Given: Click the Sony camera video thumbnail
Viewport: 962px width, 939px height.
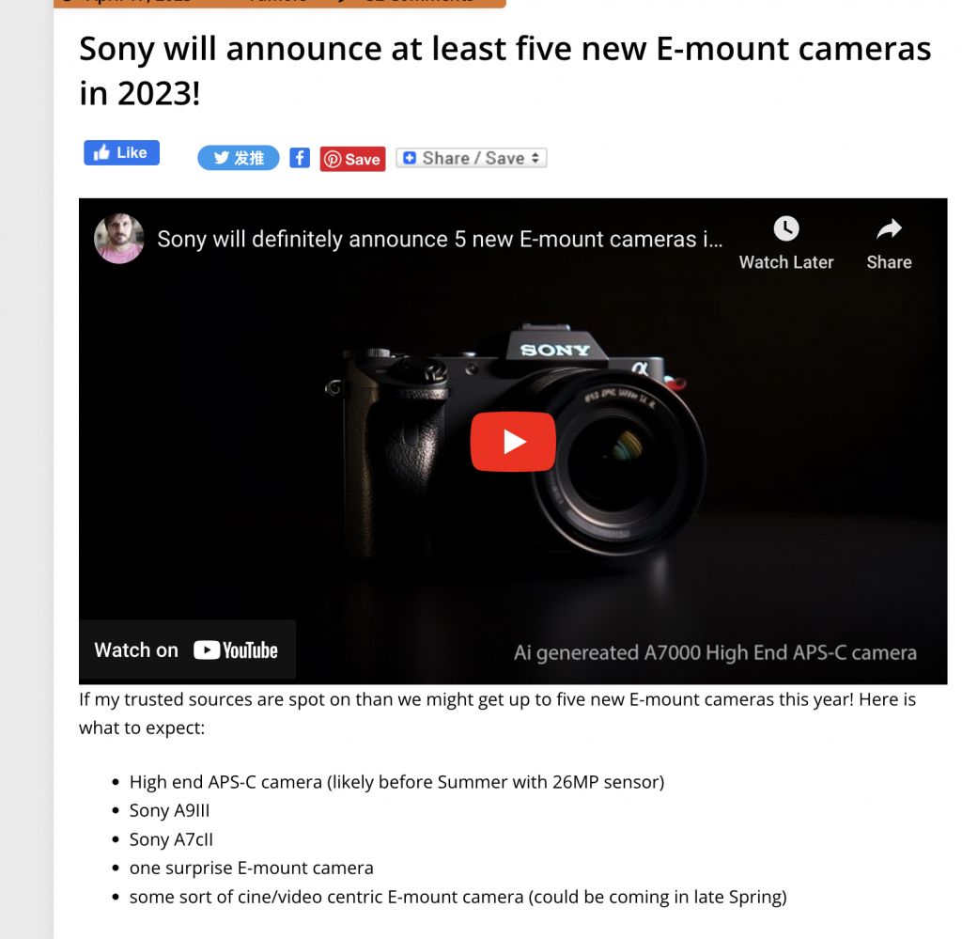Looking at the screenshot, I should click(x=513, y=441).
